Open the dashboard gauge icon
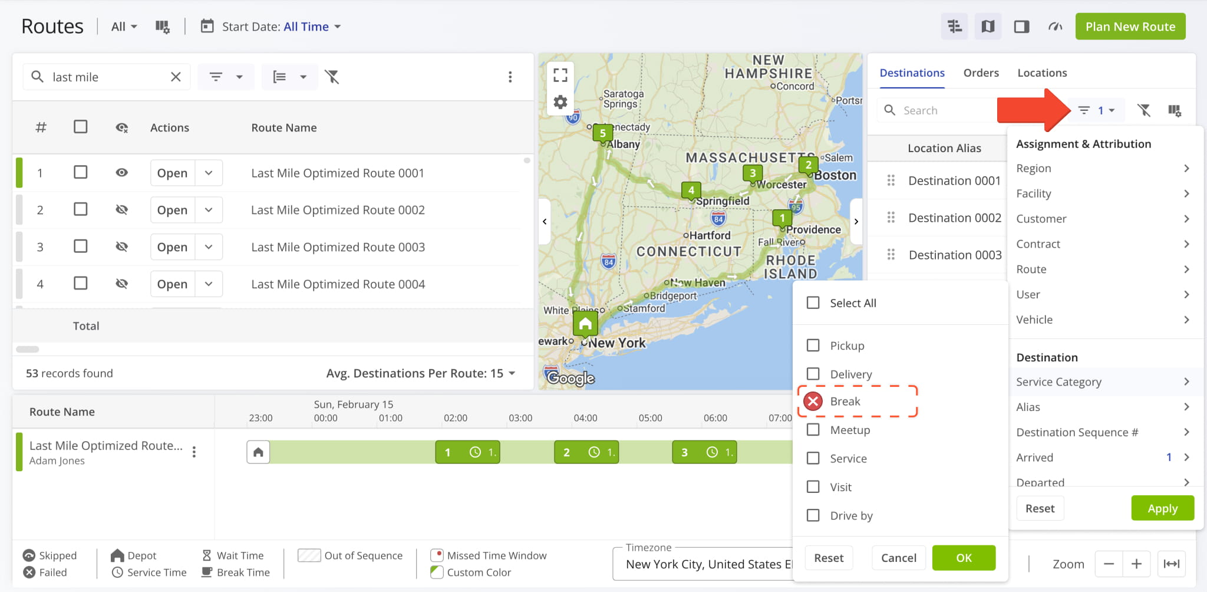 point(1055,27)
